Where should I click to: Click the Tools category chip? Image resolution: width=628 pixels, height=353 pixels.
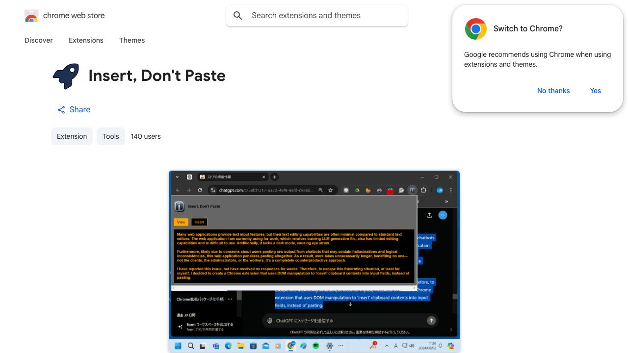(111, 136)
